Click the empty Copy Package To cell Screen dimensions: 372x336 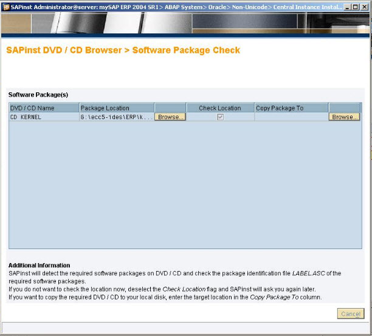pos(291,117)
